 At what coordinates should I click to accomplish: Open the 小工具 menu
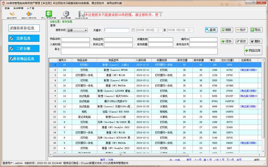(x=30, y=8)
